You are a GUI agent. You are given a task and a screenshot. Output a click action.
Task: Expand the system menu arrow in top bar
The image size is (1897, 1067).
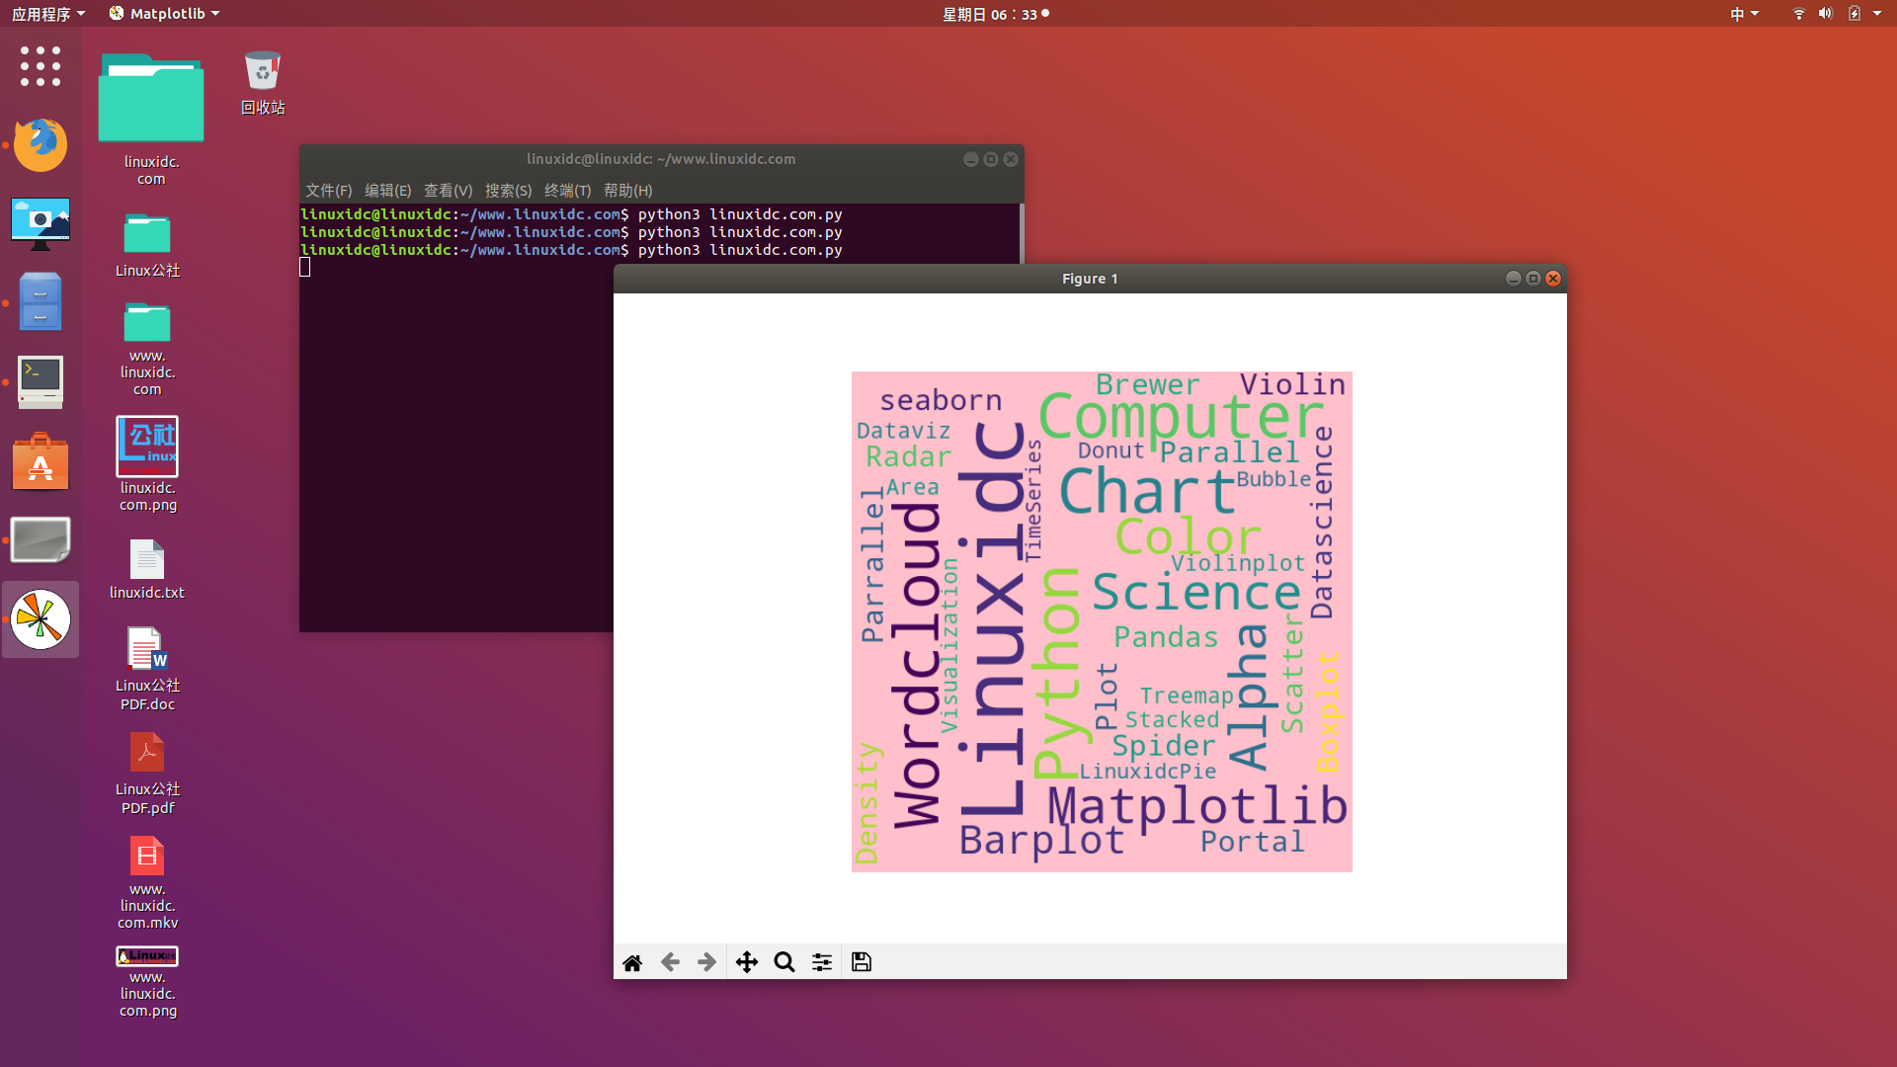(x=1877, y=14)
